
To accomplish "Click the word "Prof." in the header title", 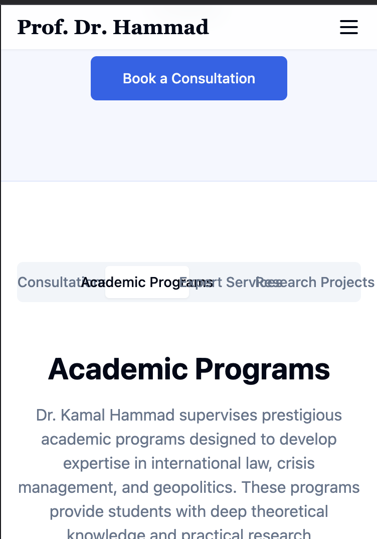I will (42, 27).
